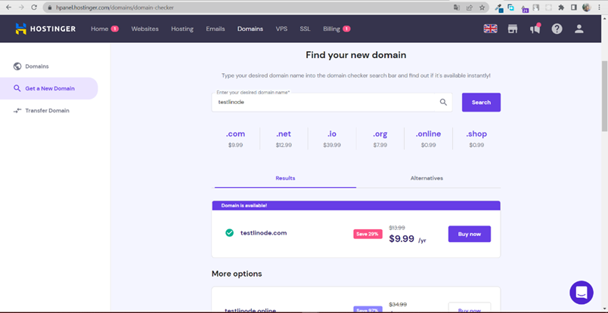Open the user profile icon
The width and height of the screenshot is (608, 313).
pos(579,29)
